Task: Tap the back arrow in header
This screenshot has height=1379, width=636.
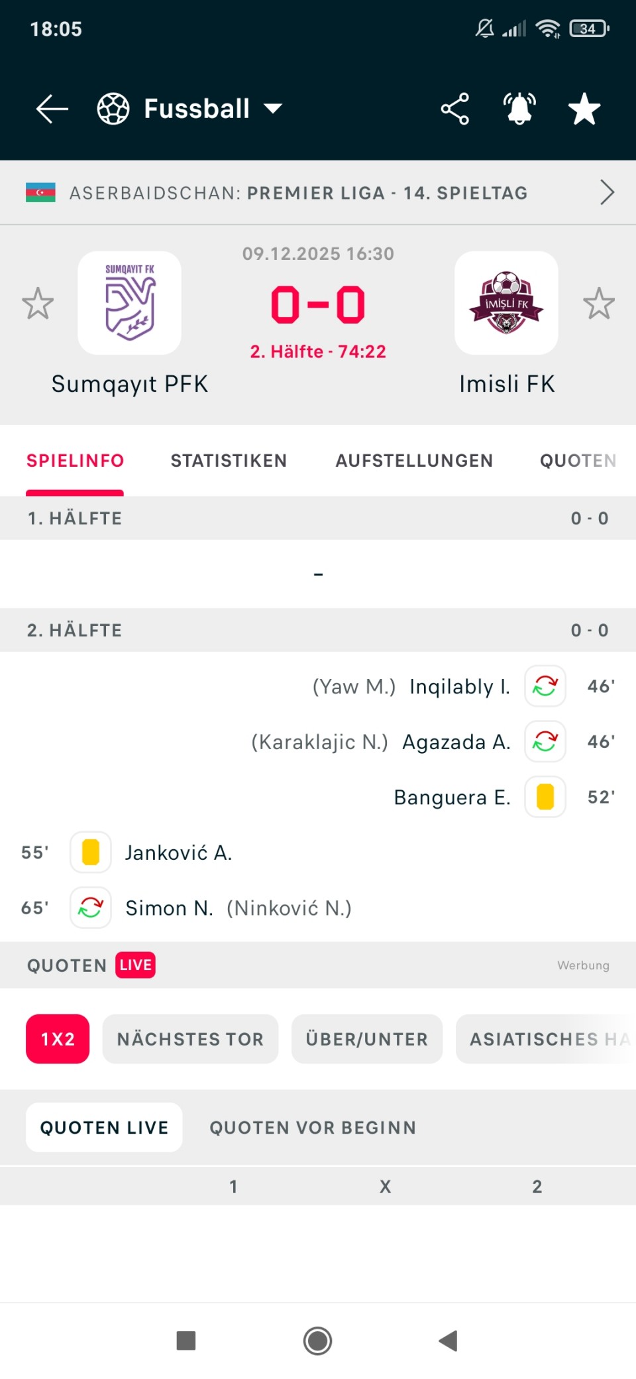Action: click(x=52, y=109)
